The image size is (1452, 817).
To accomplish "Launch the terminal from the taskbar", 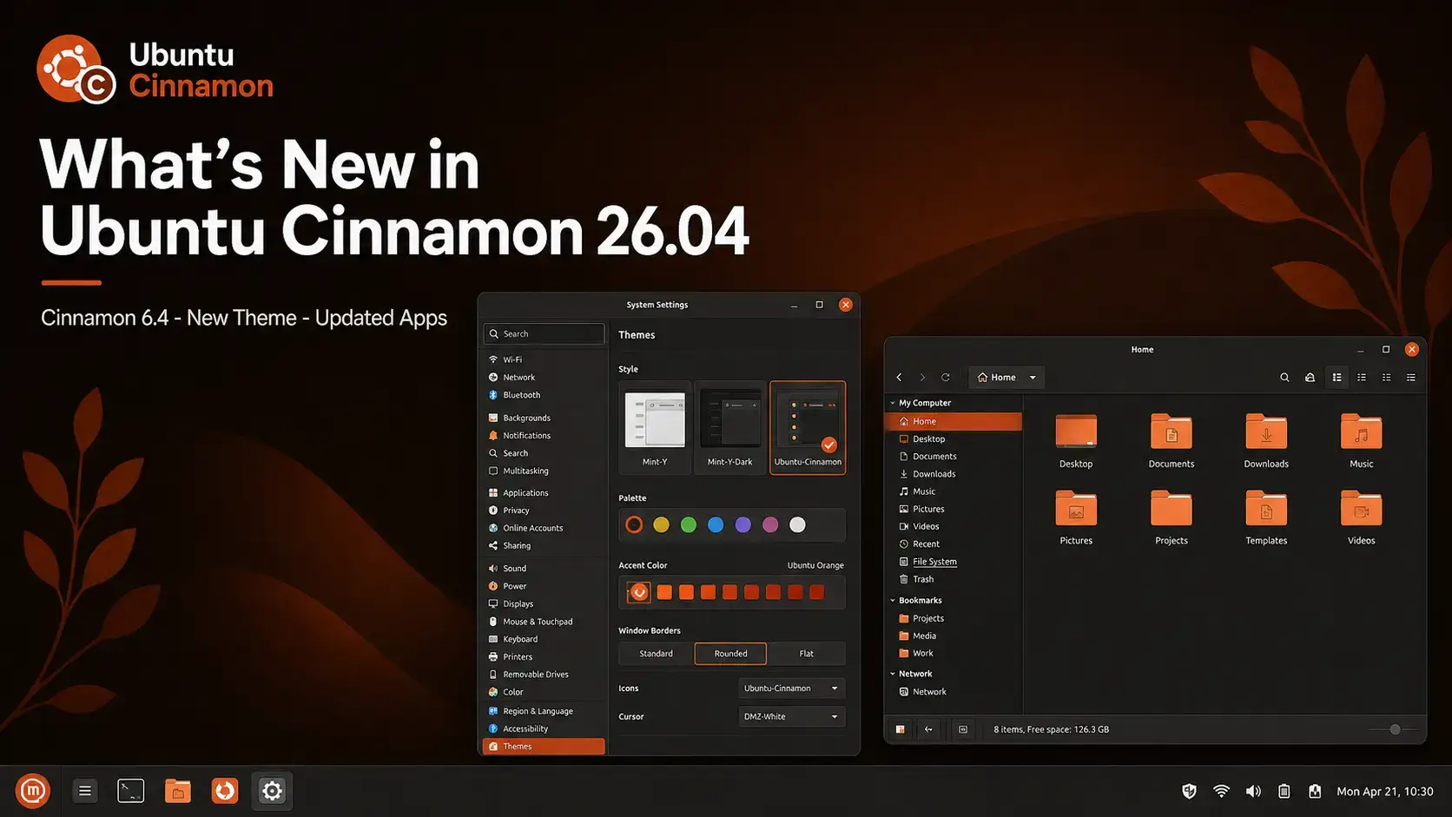I will point(131,791).
